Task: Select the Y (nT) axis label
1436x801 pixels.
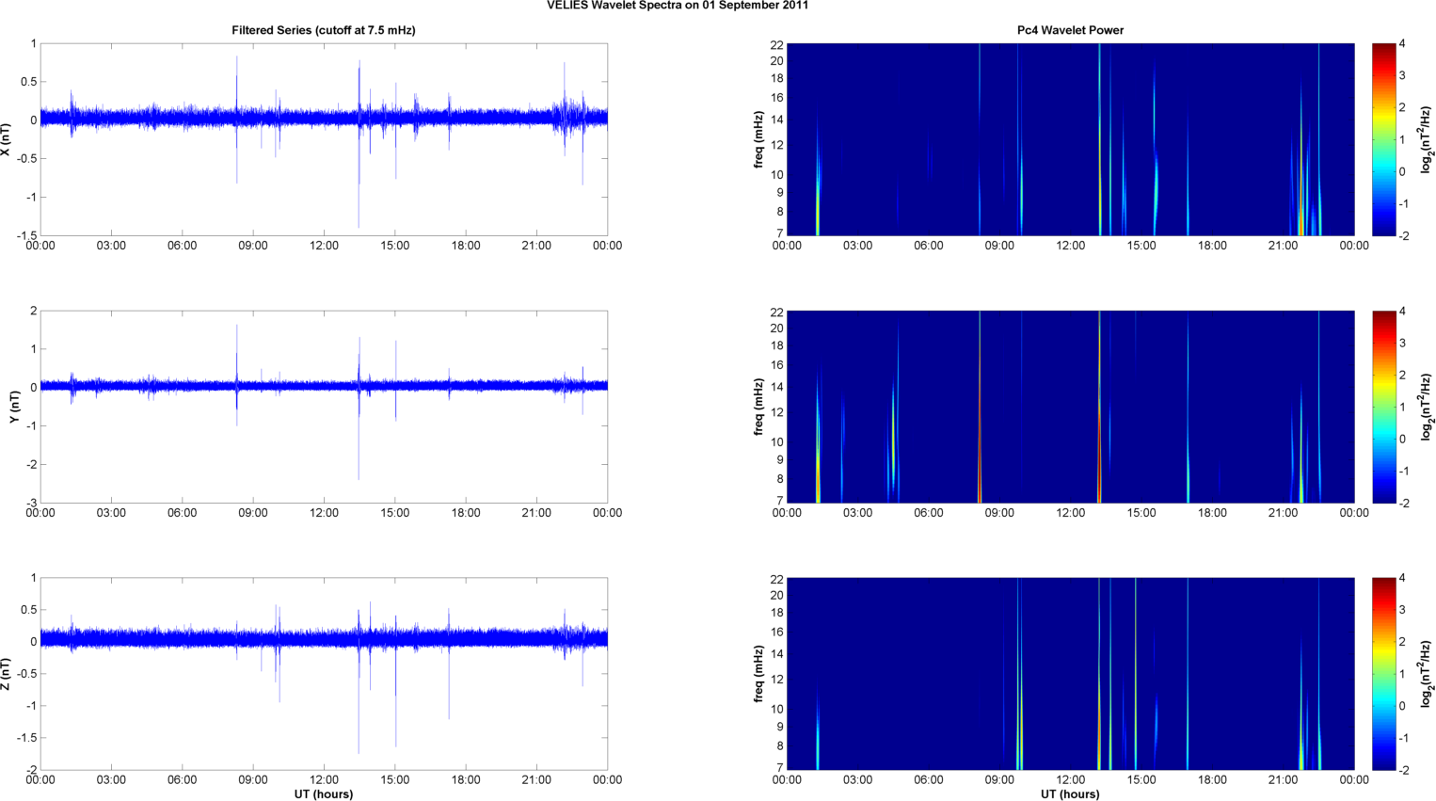Action: coord(13,407)
